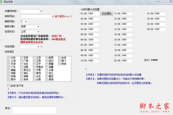The image size is (173, 115).
Task: Click the 11:00 max clicks field
Action: (127, 14)
